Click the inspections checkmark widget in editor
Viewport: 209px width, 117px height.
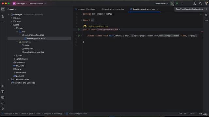click(201, 14)
